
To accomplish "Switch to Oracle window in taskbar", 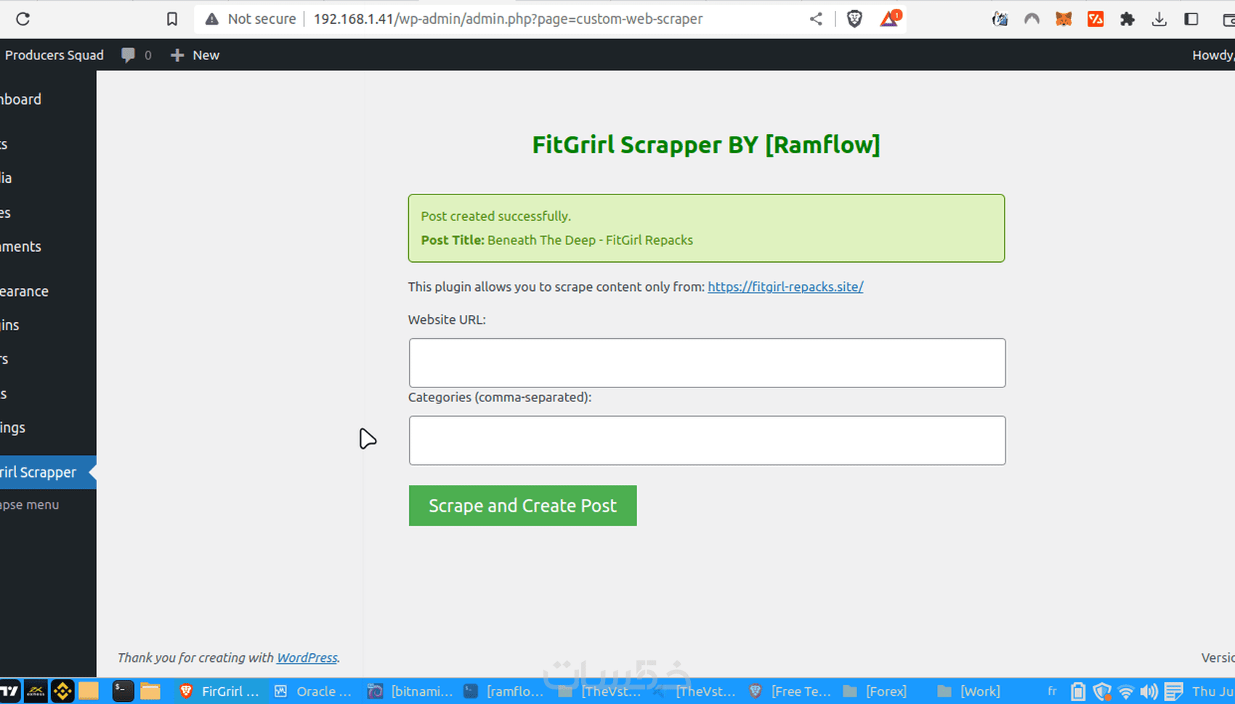I will tap(313, 692).
